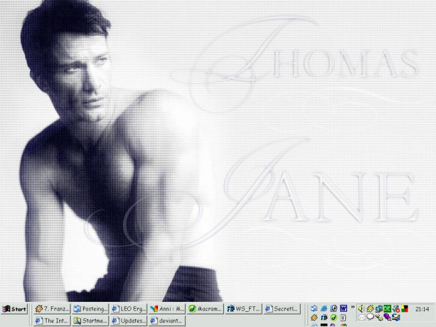436x327 pixels.
Task: Activate the 'Secretl...' browser taskbar button
Action: [x=282, y=309]
